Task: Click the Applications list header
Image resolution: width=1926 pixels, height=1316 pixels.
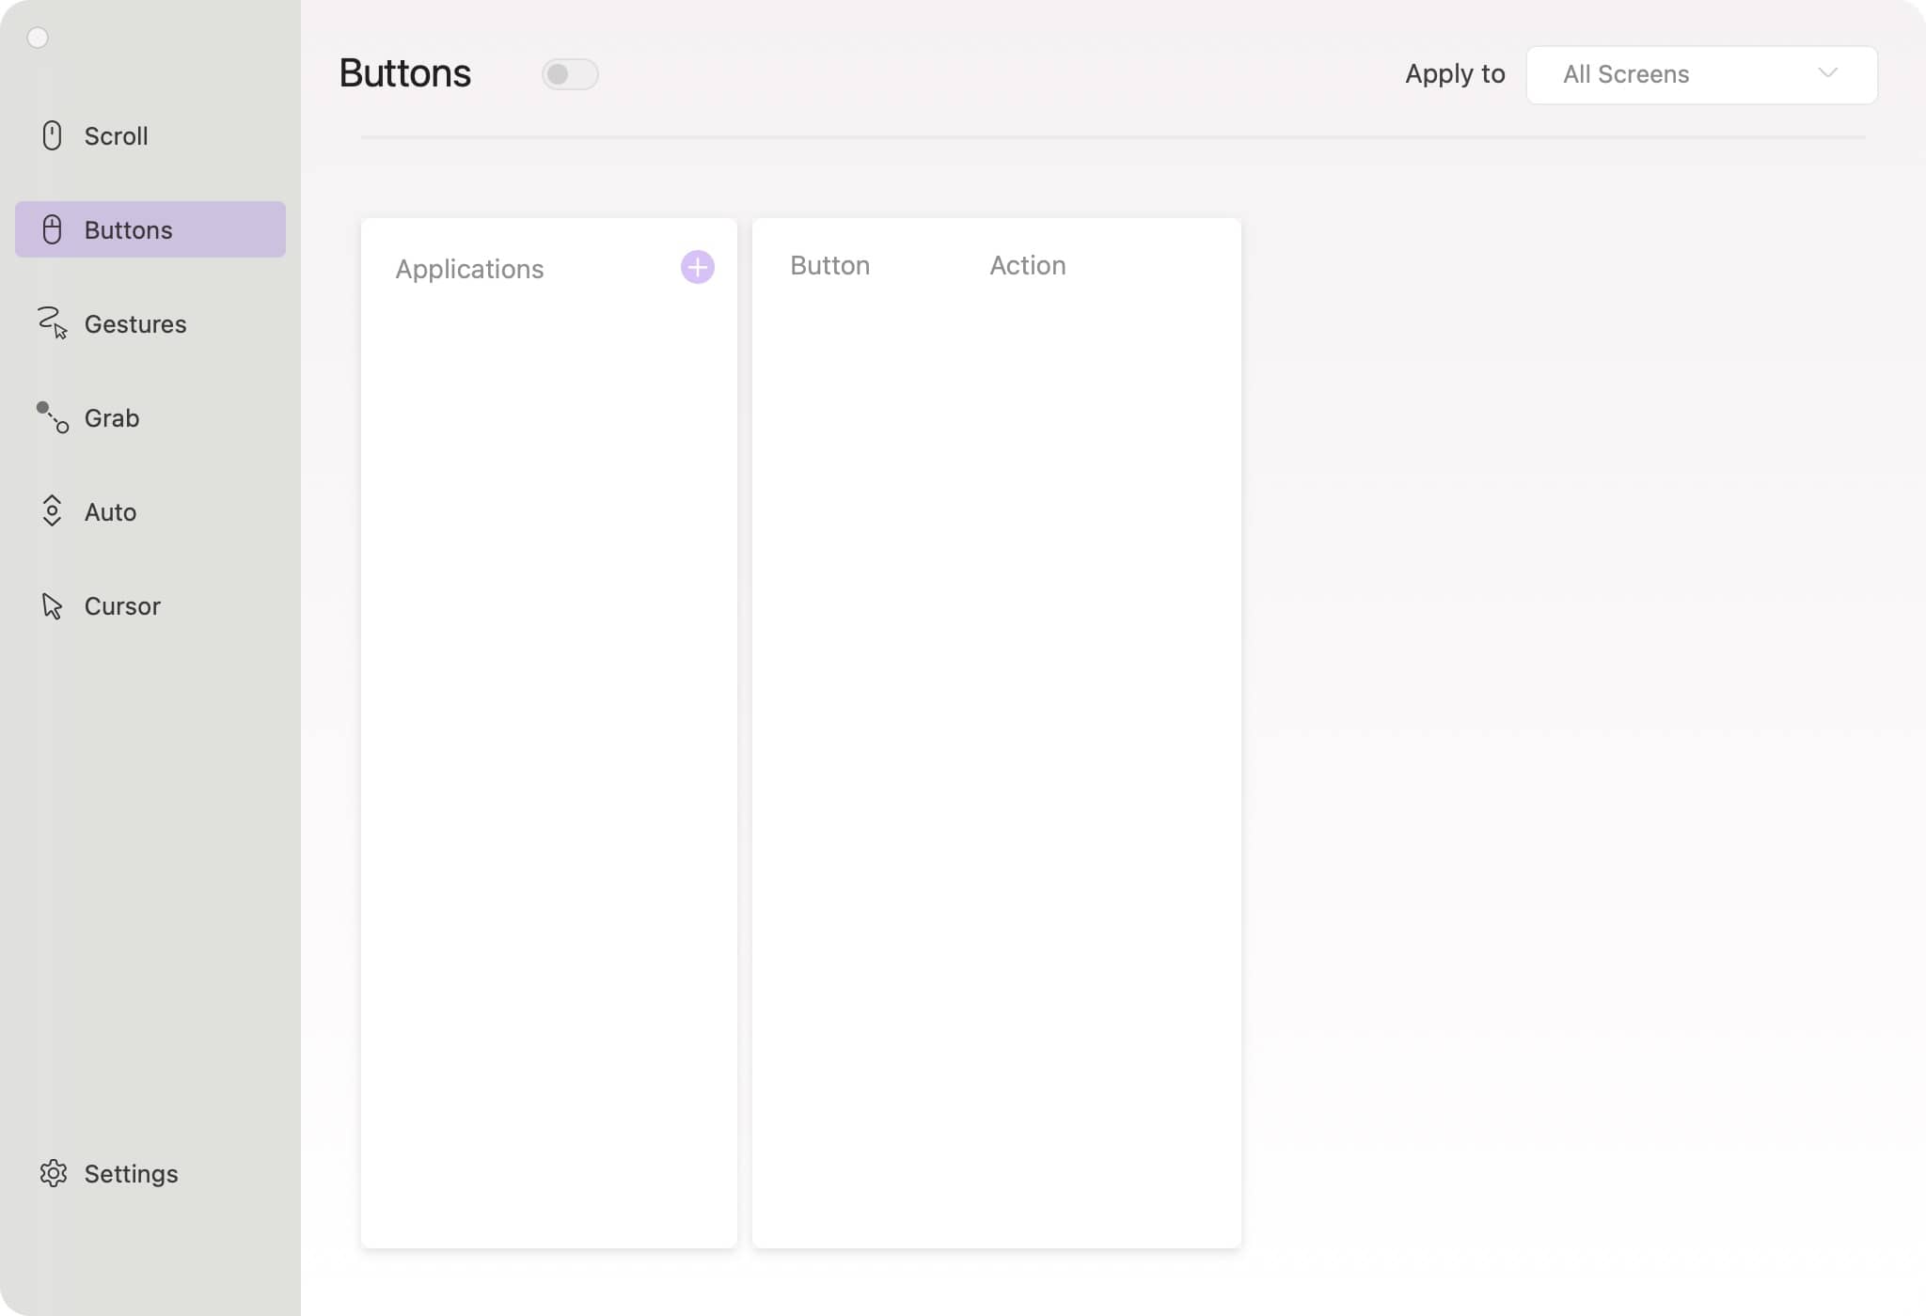Action: [469, 270]
